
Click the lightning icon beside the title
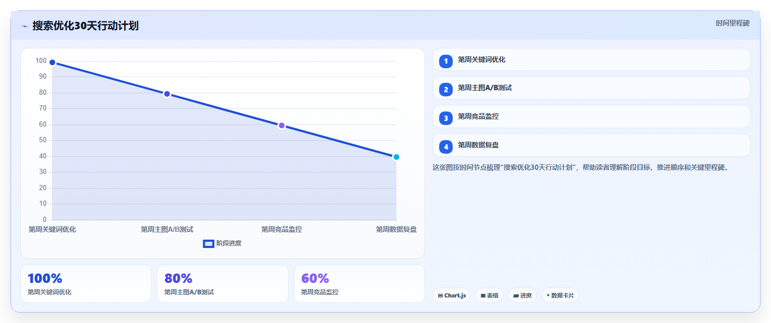24,26
